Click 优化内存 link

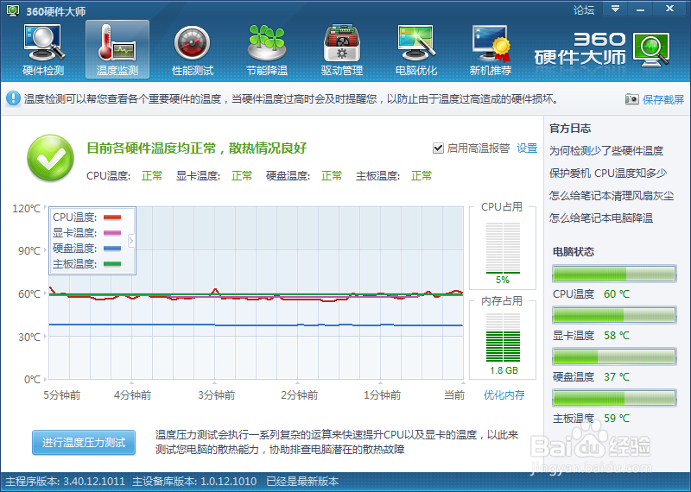click(x=504, y=394)
